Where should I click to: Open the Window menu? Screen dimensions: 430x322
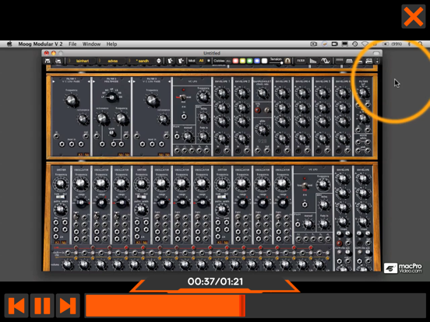(91, 44)
